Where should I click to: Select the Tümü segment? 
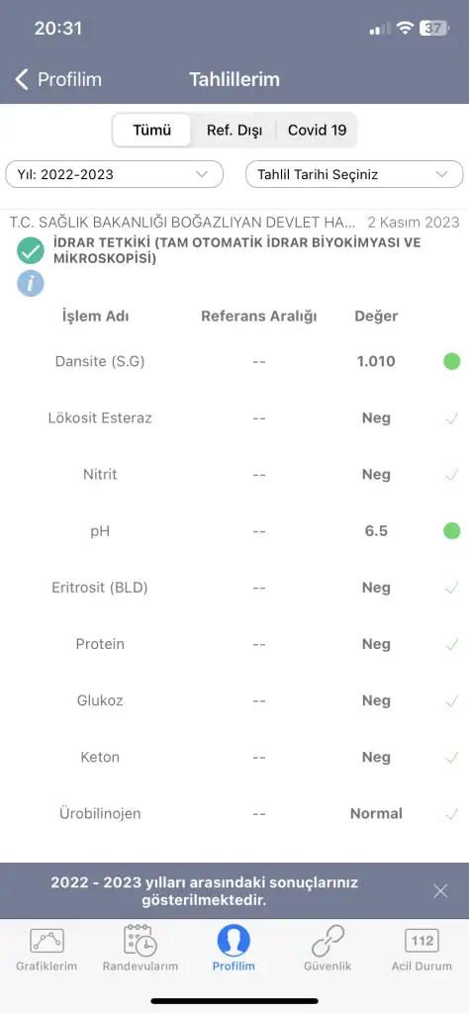click(151, 130)
